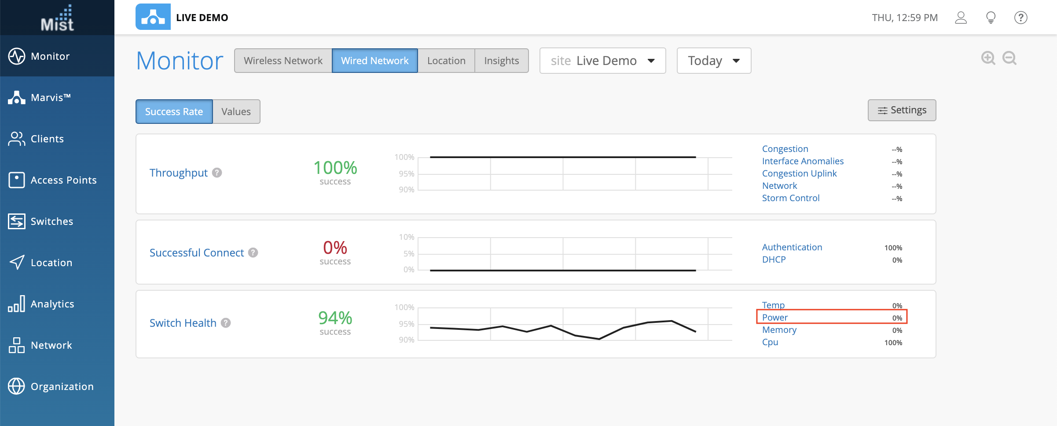Go to Analytics in the sidebar
Viewport: 1057px width, 426px height.
pyautogui.click(x=52, y=304)
